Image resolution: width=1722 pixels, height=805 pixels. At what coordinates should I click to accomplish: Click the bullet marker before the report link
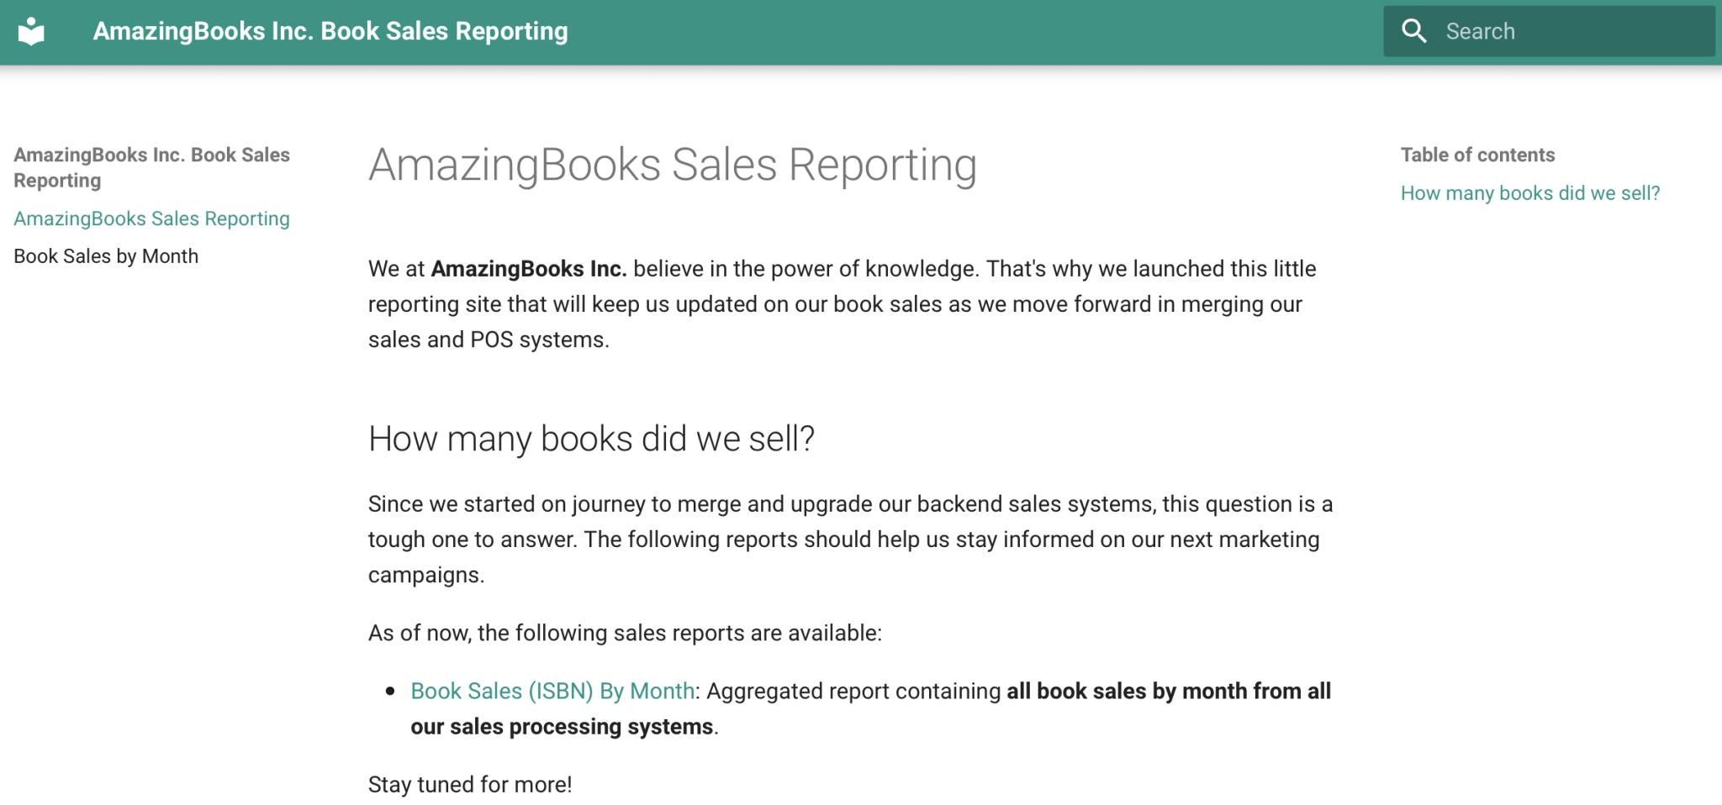[x=389, y=692]
